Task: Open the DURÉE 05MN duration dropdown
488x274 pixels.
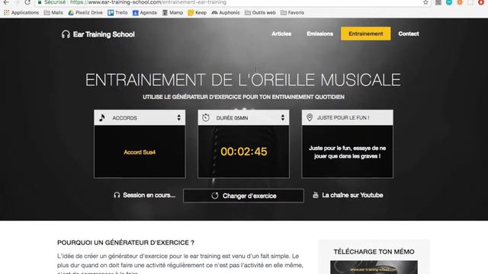Action: pos(243,118)
